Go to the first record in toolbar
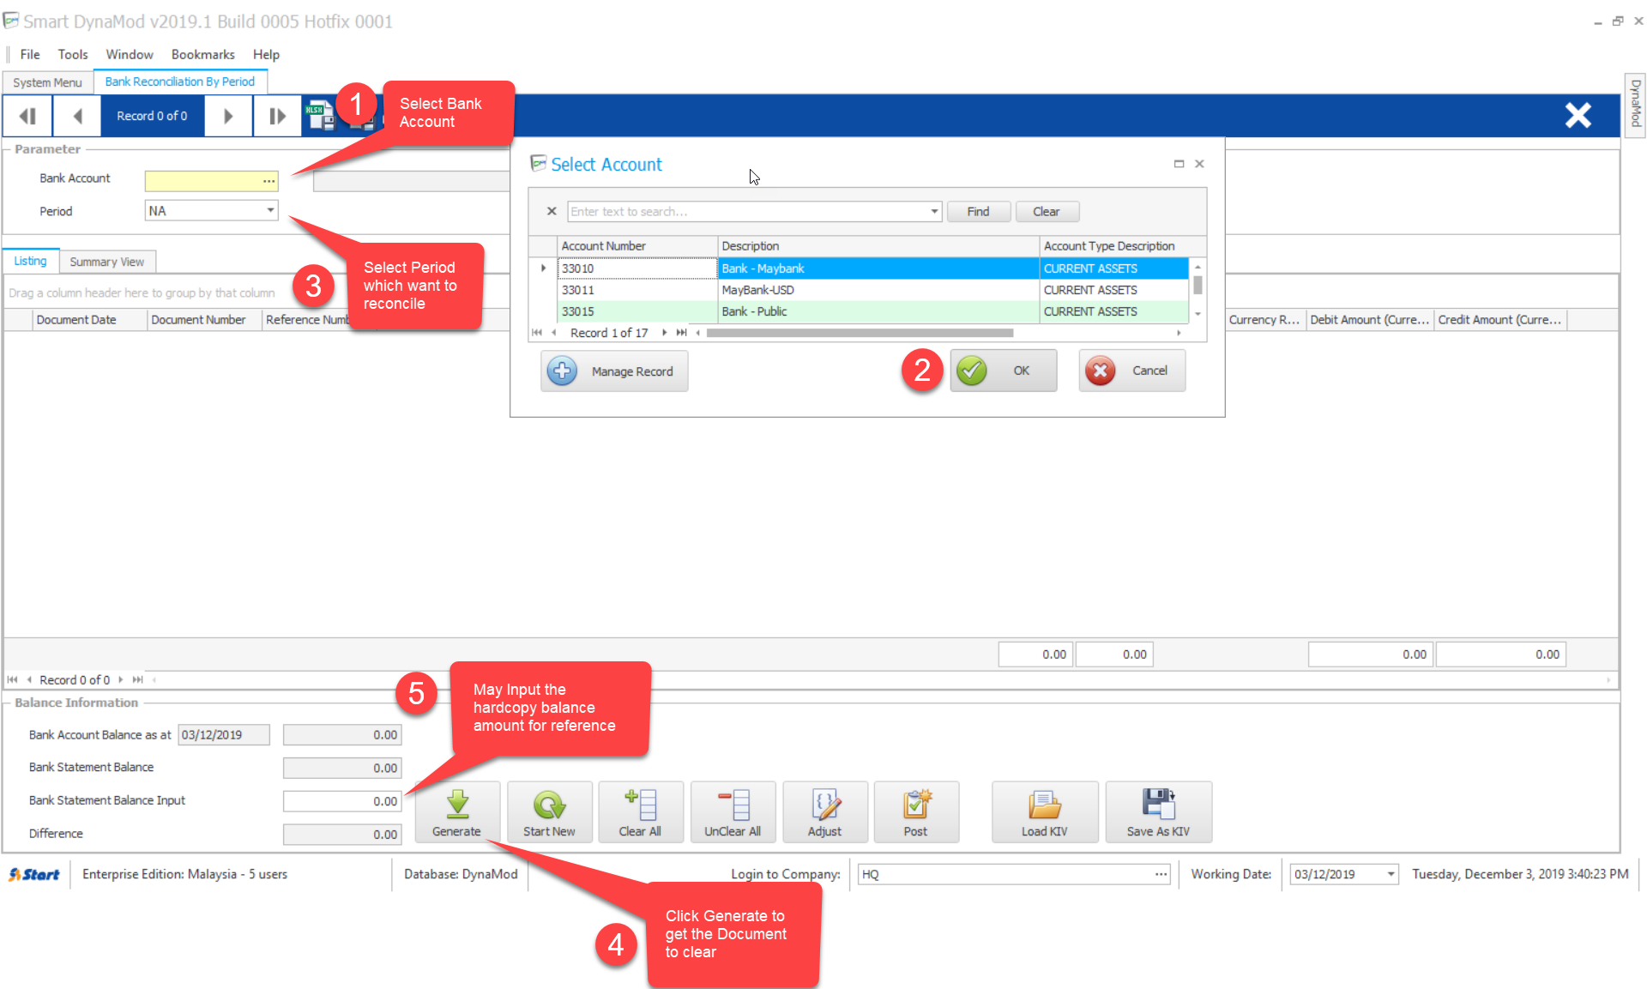 click(27, 116)
